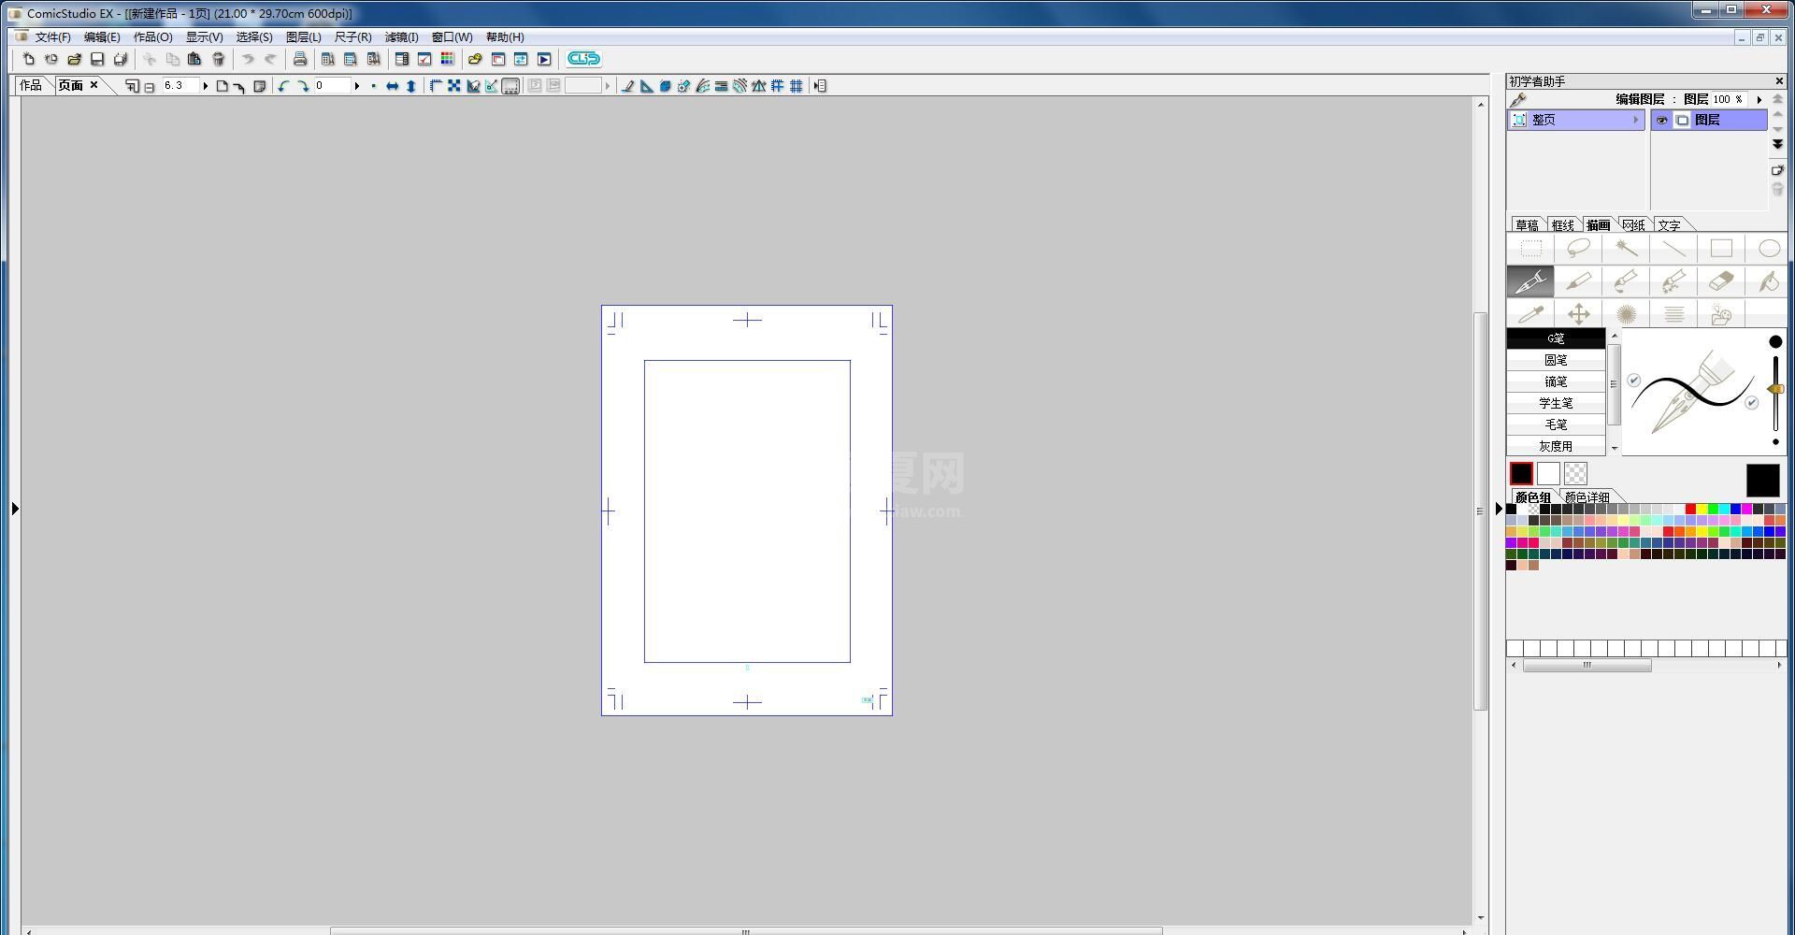
Task: Click the pen list scroll up arrow
Action: click(x=1615, y=335)
